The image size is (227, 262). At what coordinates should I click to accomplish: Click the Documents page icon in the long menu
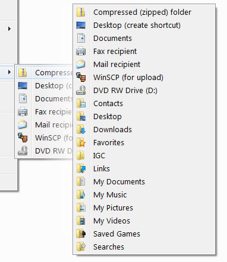pos(81,38)
